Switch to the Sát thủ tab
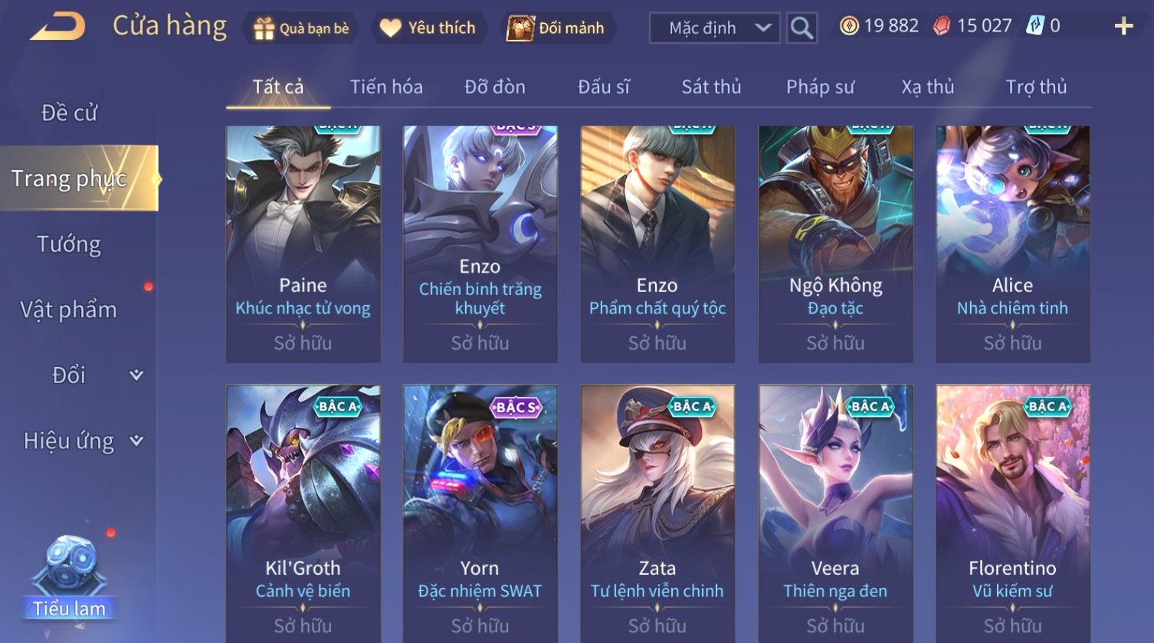This screenshot has height=643, width=1154. pos(711,87)
